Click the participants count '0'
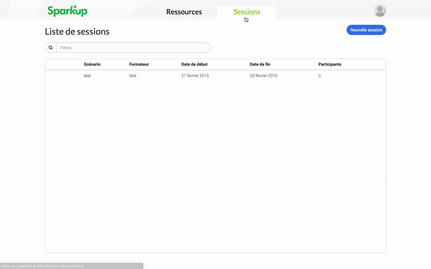Screen dimensions: 431x269 point(320,76)
